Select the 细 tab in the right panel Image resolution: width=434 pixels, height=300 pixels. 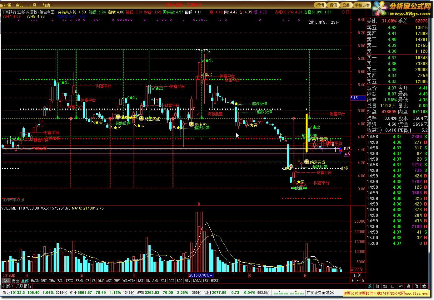pos(385,286)
